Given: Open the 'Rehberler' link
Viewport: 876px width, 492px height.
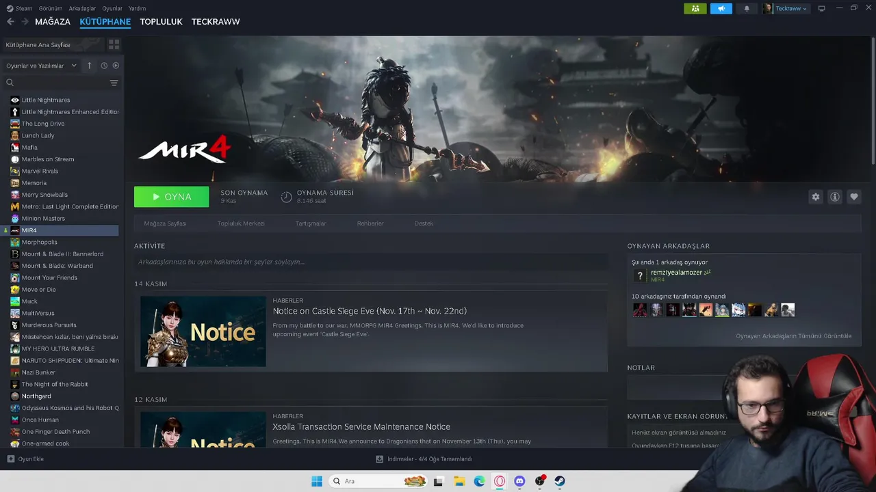Looking at the screenshot, I should (x=370, y=223).
